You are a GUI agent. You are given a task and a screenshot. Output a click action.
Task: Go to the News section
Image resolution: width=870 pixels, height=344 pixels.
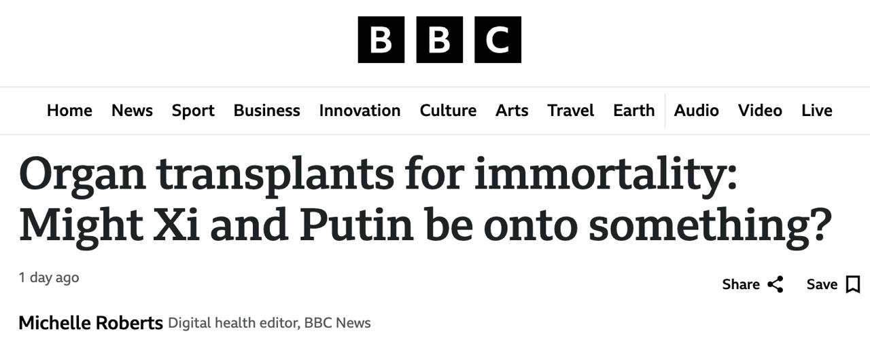coord(132,111)
